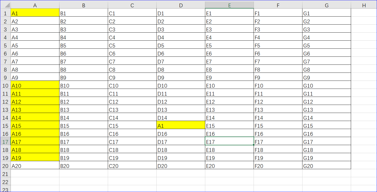Click the highlighted cell A14
The width and height of the screenshot is (377, 192).
click(35, 117)
